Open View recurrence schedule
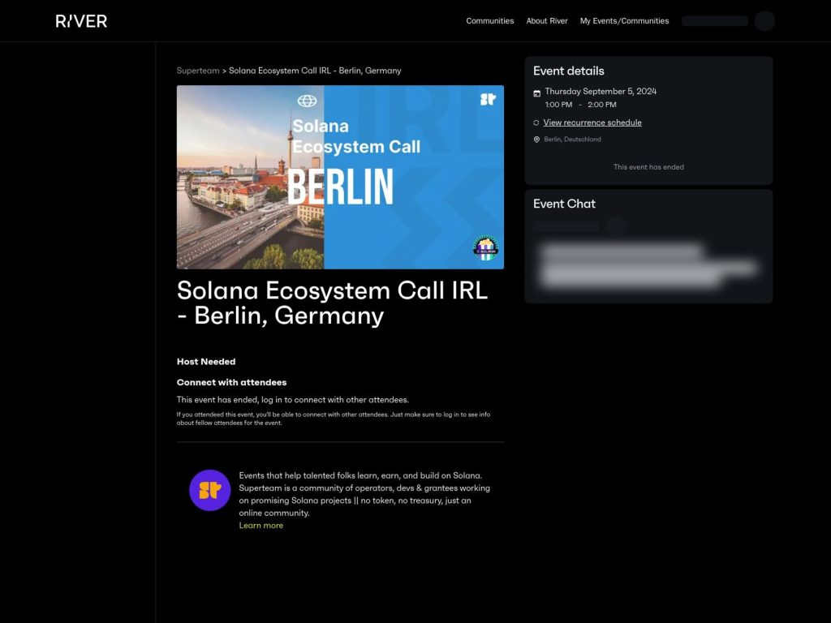 tap(592, 122)
